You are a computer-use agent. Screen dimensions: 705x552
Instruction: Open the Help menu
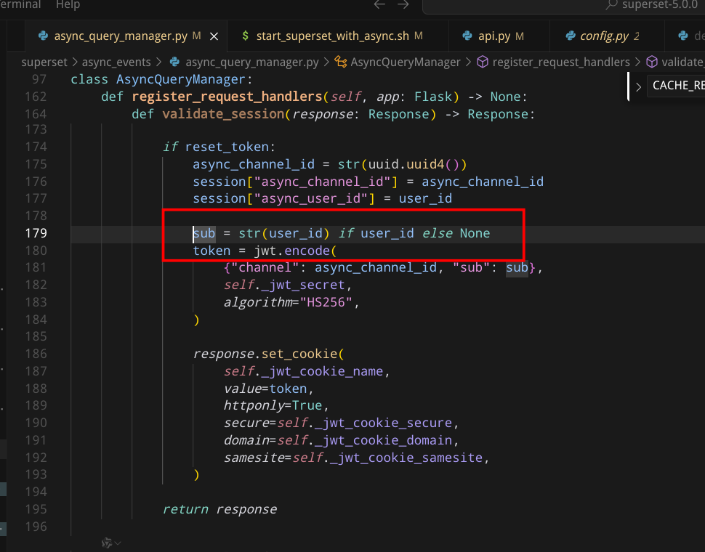coord(68,4)
